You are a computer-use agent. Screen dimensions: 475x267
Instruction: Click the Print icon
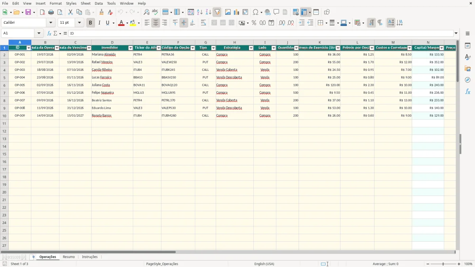click(x=51, y=12)
